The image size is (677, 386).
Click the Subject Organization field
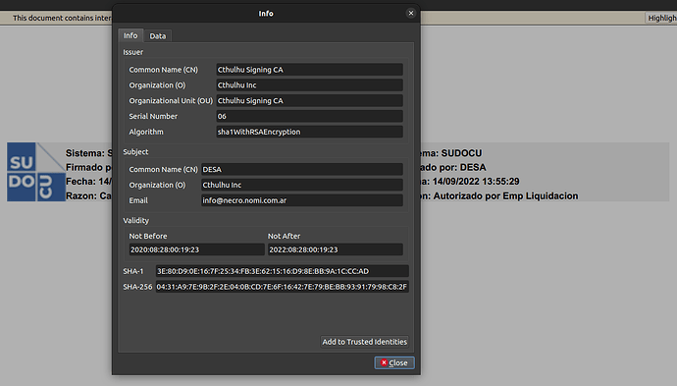pyautogui.click(x=302, y=185)
